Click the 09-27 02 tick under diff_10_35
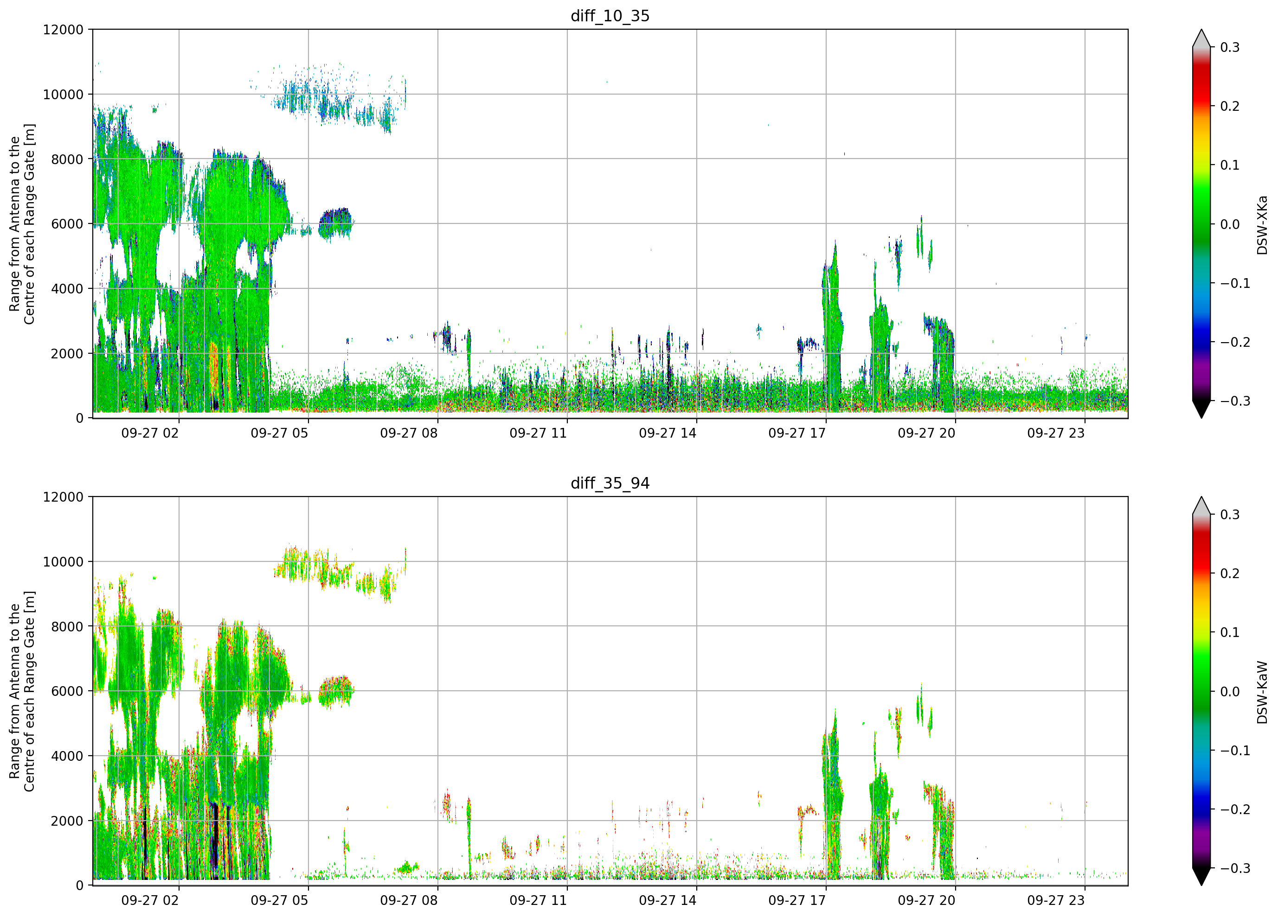This screenshot has height=917, width=1278. [x=150, y=433]
